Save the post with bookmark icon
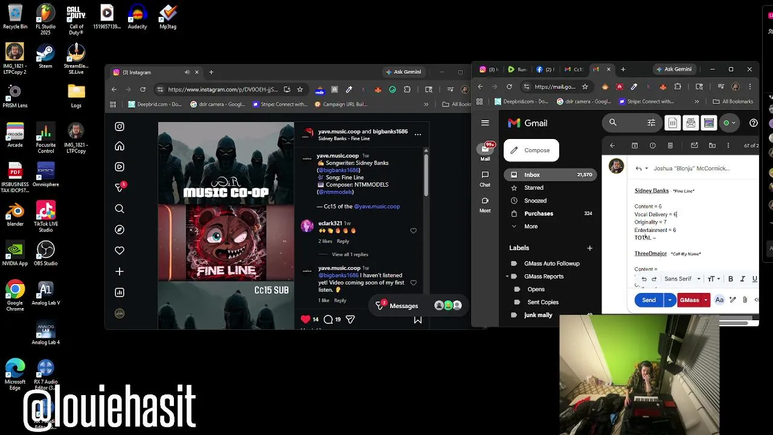 (417, 319)
